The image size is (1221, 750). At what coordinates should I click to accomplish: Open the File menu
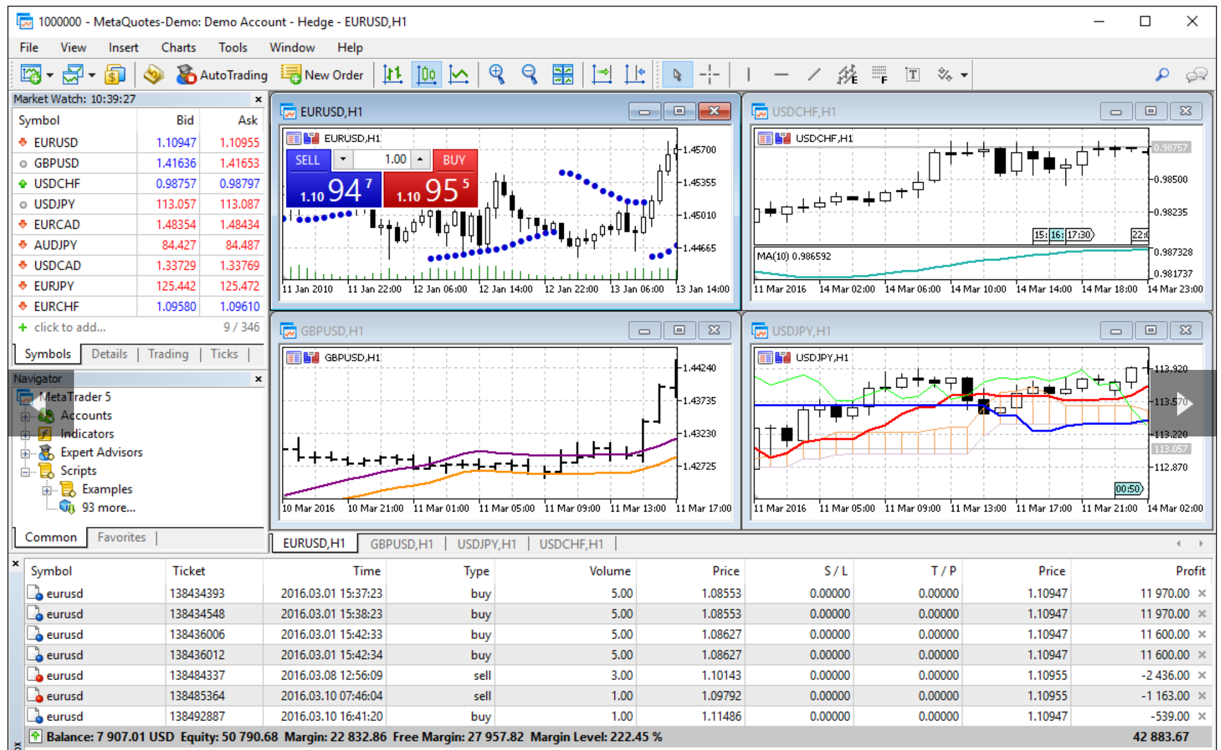(29, 47)
